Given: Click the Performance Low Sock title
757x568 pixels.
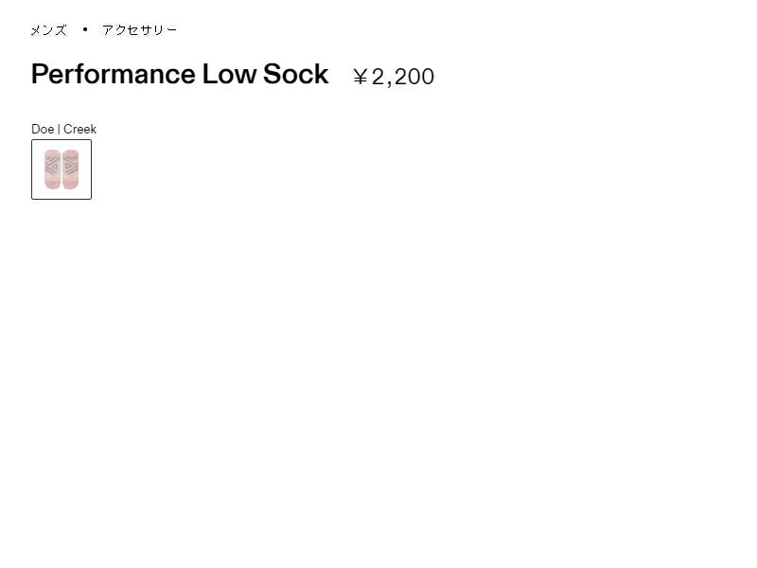Looking at the screenshot, I should [x=180, y=75].
